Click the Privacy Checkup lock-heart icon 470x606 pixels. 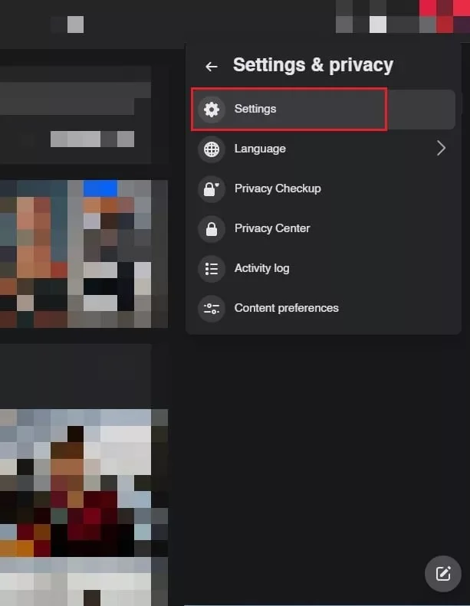coord(211,188)
